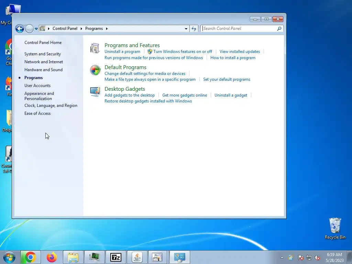Open the Windows Start menu

tap(9, 257)
